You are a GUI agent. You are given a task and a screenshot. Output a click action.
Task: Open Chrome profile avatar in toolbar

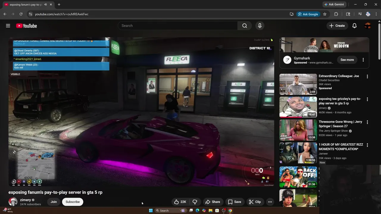coord(368,14)
